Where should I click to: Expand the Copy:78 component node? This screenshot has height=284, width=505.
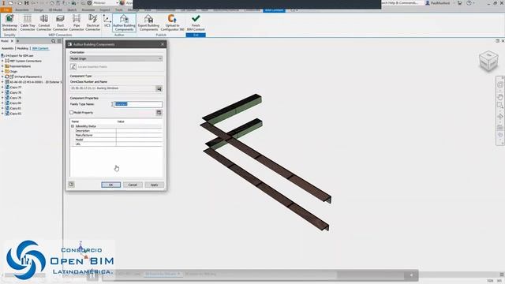click(2, 92)
